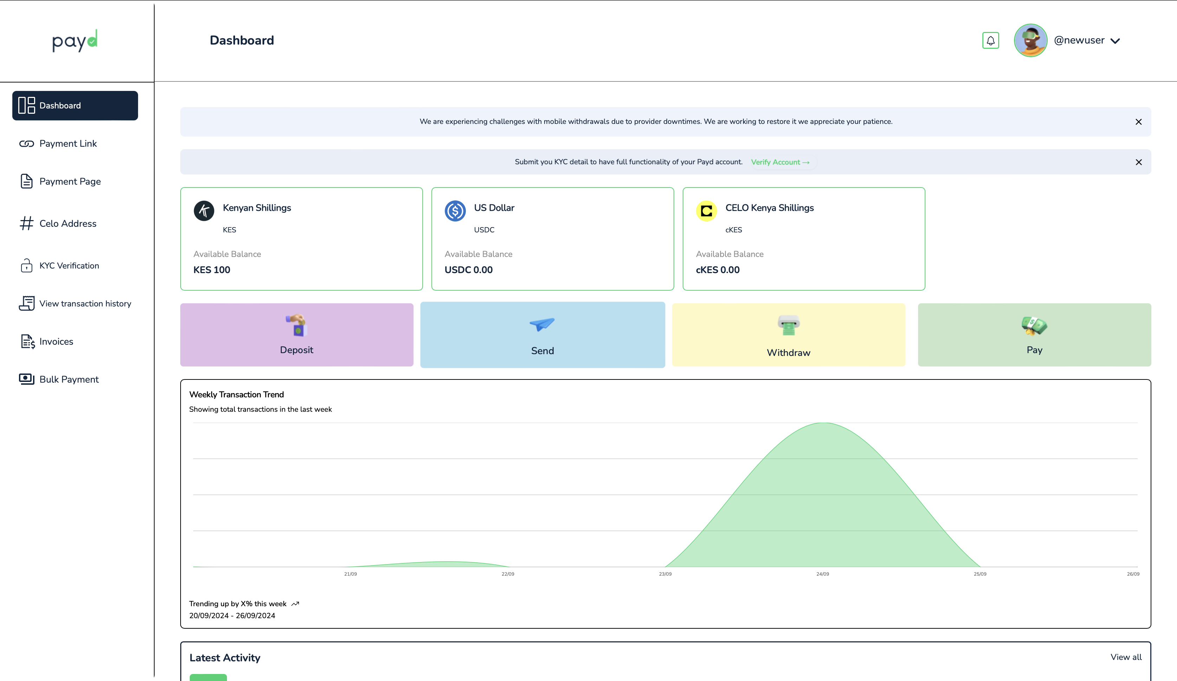Click the KYC Verification lock icon

coord(27,266)
